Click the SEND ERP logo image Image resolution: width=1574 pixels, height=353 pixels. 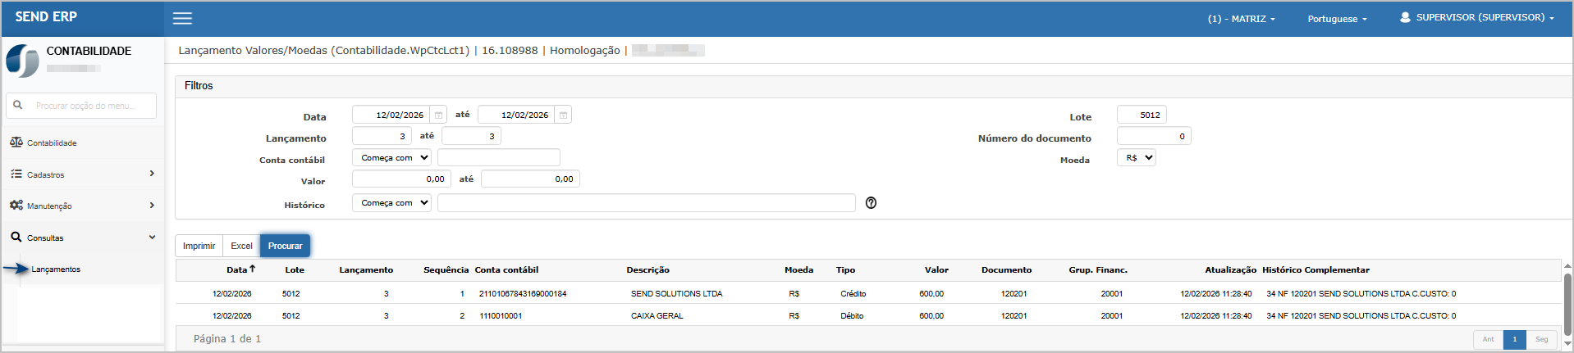point(22,61)
